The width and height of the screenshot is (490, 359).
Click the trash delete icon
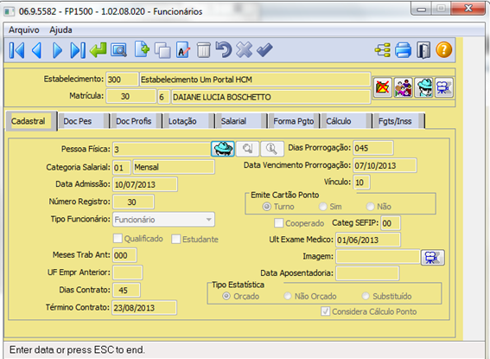tap(203, 50)
